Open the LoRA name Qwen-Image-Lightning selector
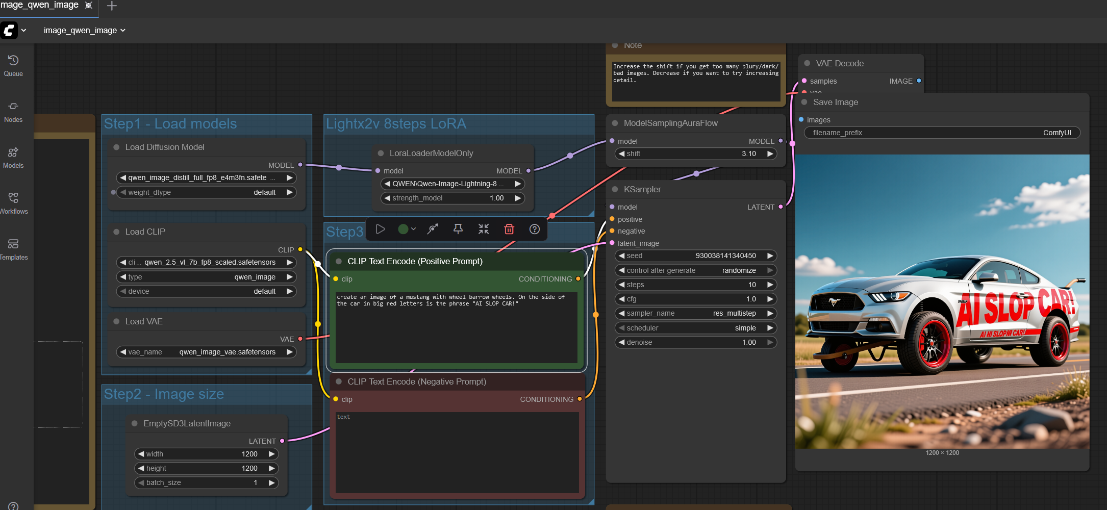Viewport: 1107px width, 510px height. coord(452,184)
